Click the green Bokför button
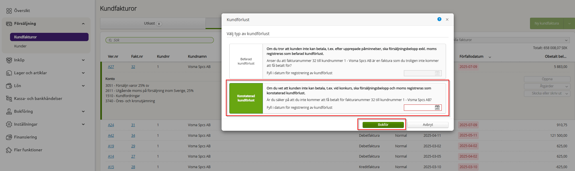 click(x=383, y=125)
